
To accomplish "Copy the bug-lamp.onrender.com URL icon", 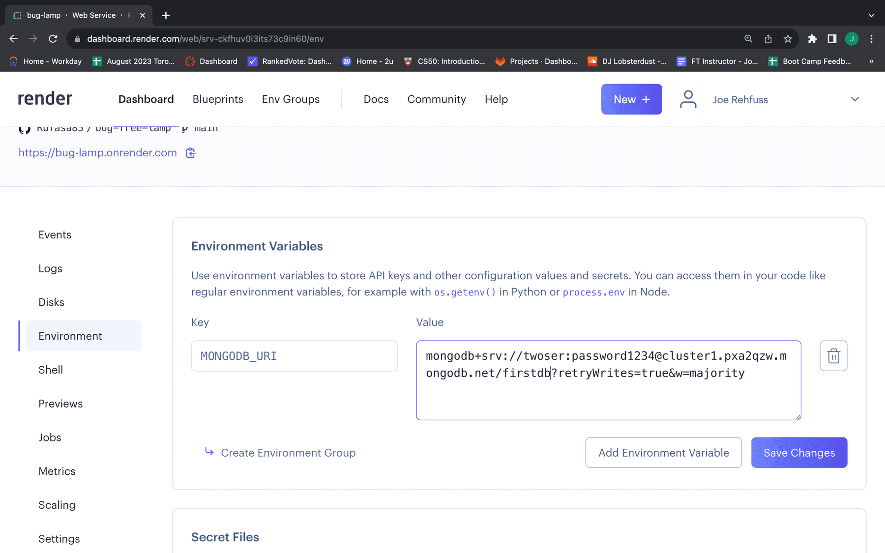I will 191,153.
